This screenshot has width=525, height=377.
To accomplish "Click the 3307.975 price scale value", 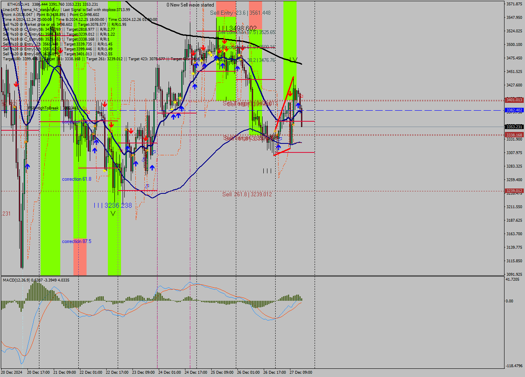I will coord(514,153).
